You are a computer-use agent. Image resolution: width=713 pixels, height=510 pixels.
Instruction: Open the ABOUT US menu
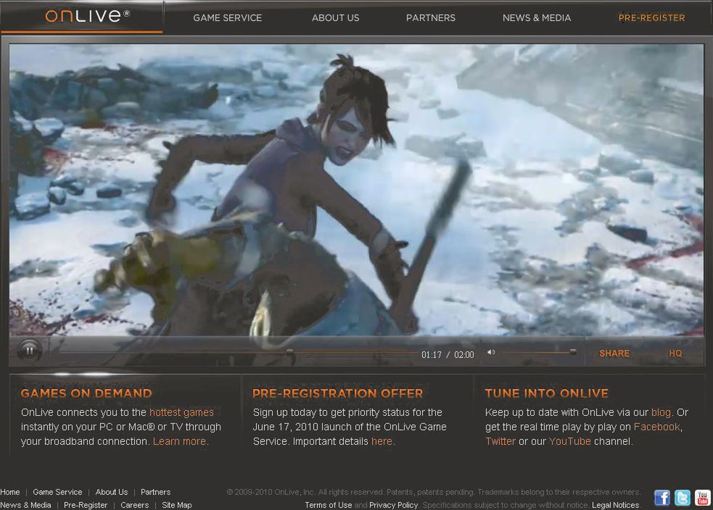tap(336, 17)
